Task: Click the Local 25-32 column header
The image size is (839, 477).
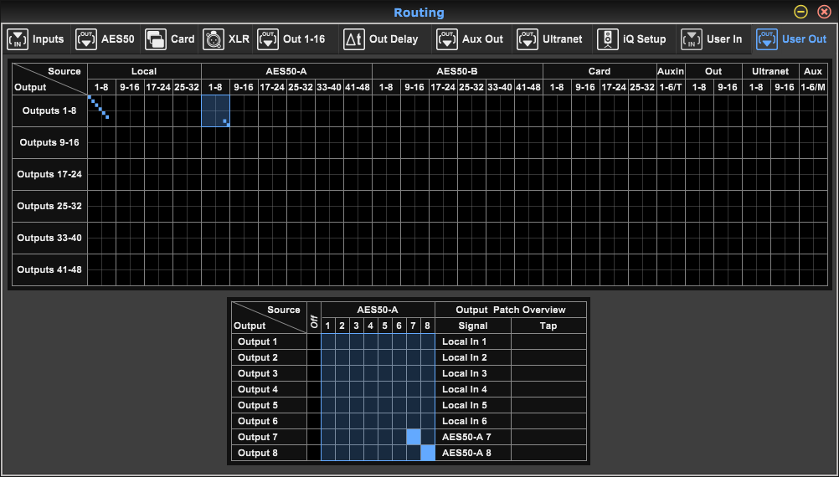Action: pyautogui.click(x=187, y=87)
